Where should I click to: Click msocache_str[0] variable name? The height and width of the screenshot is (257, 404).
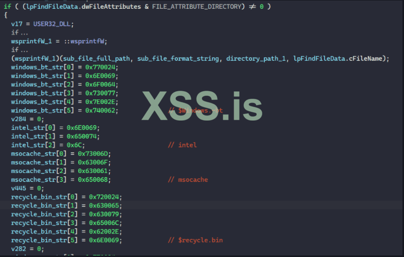coord(39,153)
